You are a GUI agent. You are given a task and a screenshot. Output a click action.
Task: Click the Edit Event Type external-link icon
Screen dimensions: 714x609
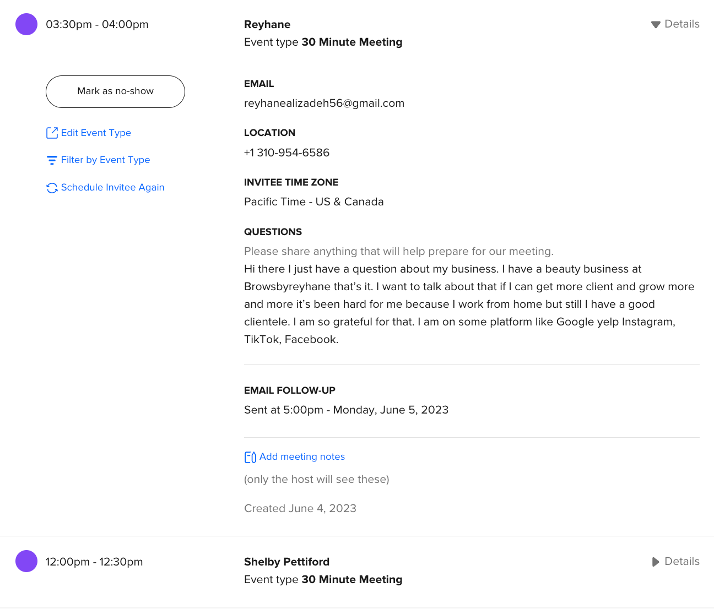(52, 133)
